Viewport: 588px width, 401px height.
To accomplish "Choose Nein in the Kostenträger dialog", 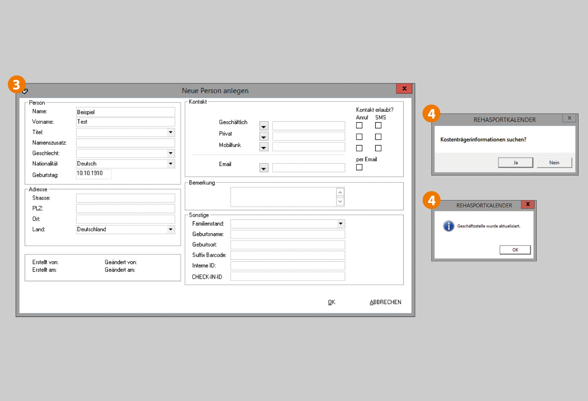I will [x=554, y=163].
